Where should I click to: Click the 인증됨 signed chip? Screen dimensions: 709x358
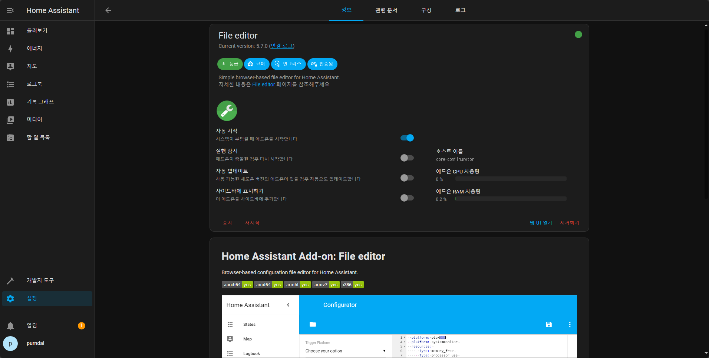[x=322, y=64]
